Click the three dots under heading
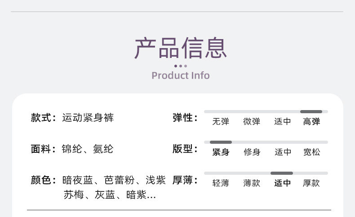 (x=181, y=66)
